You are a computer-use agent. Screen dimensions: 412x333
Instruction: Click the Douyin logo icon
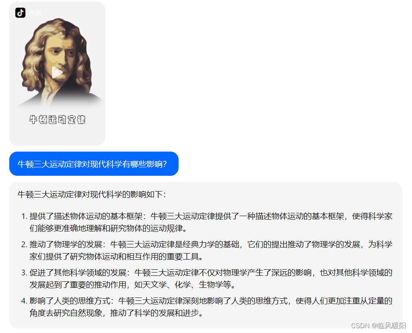[20, 12]
